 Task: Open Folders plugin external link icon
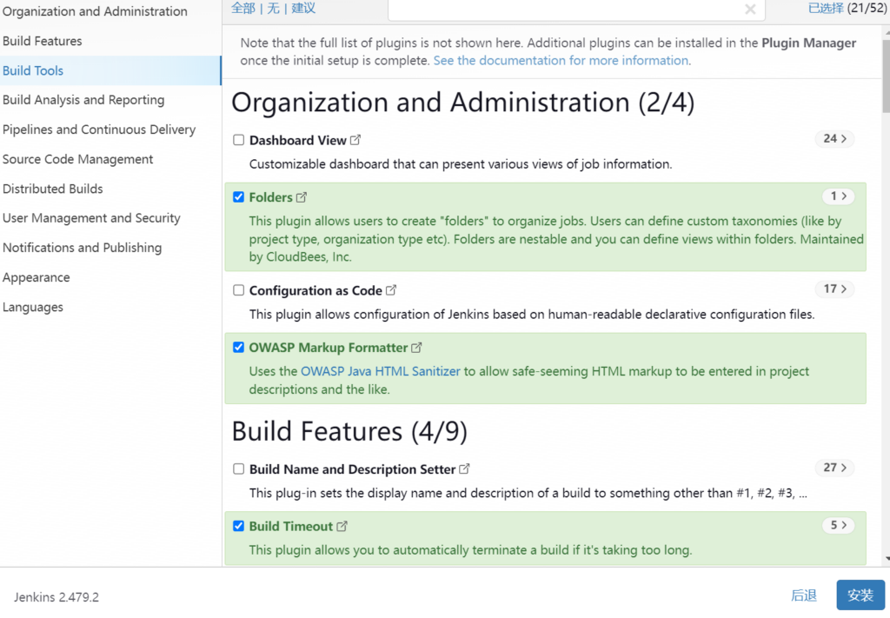(302, 197)
